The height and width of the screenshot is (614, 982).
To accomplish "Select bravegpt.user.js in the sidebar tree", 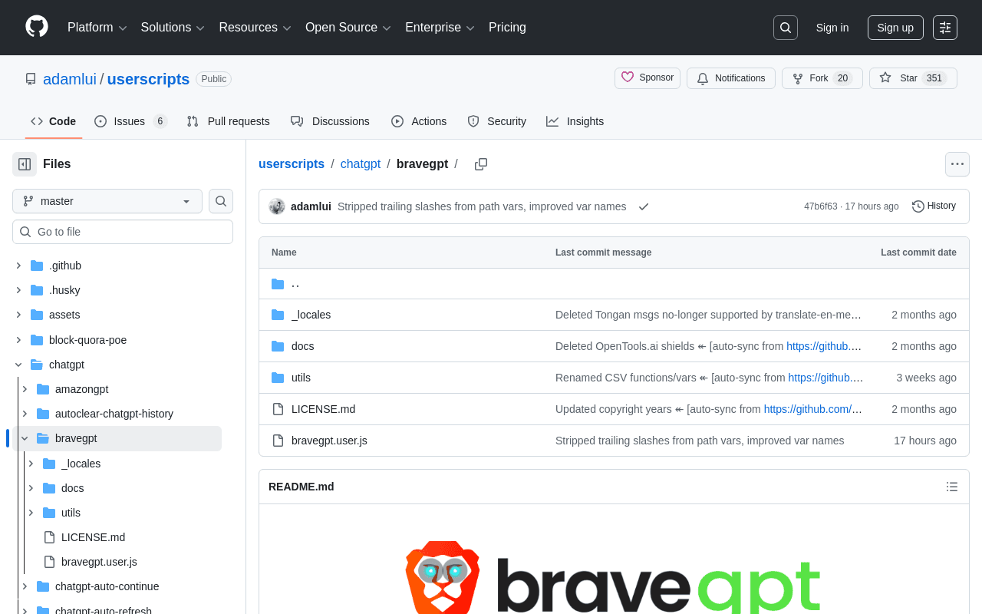I will [99, 562].
